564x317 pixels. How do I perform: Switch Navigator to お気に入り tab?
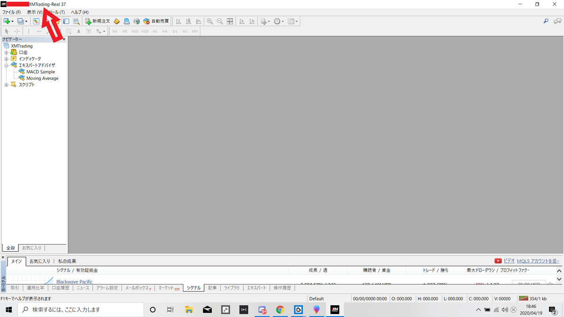32,247
